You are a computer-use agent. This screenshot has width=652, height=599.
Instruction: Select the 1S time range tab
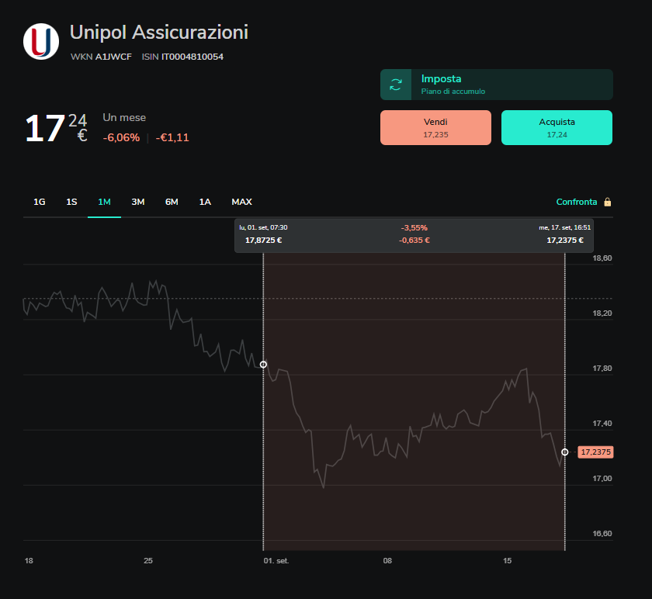[71, 202]
